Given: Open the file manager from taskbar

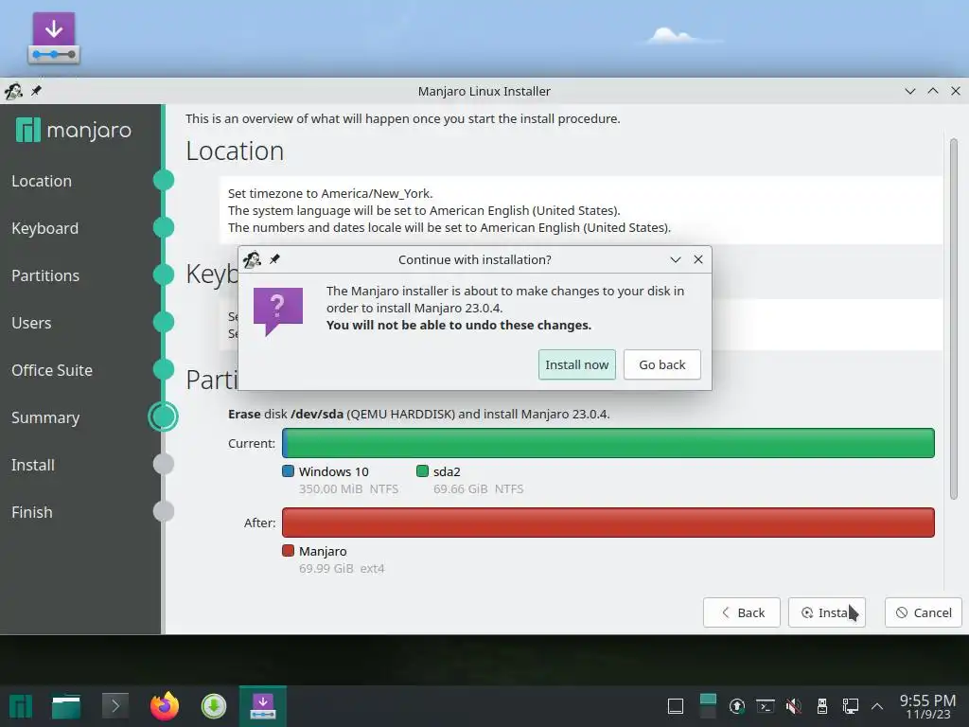Looking at the screenshot, I should [x=66, y=706].
